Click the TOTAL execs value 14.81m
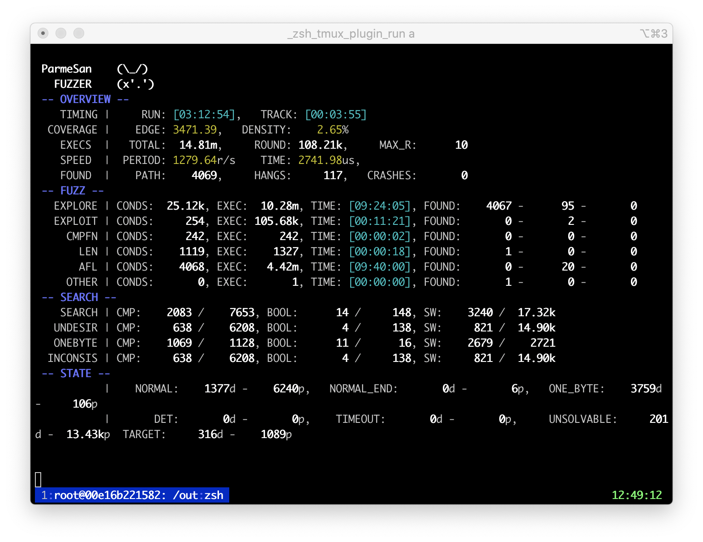The image size is (703, 542). tap(198, 145)
